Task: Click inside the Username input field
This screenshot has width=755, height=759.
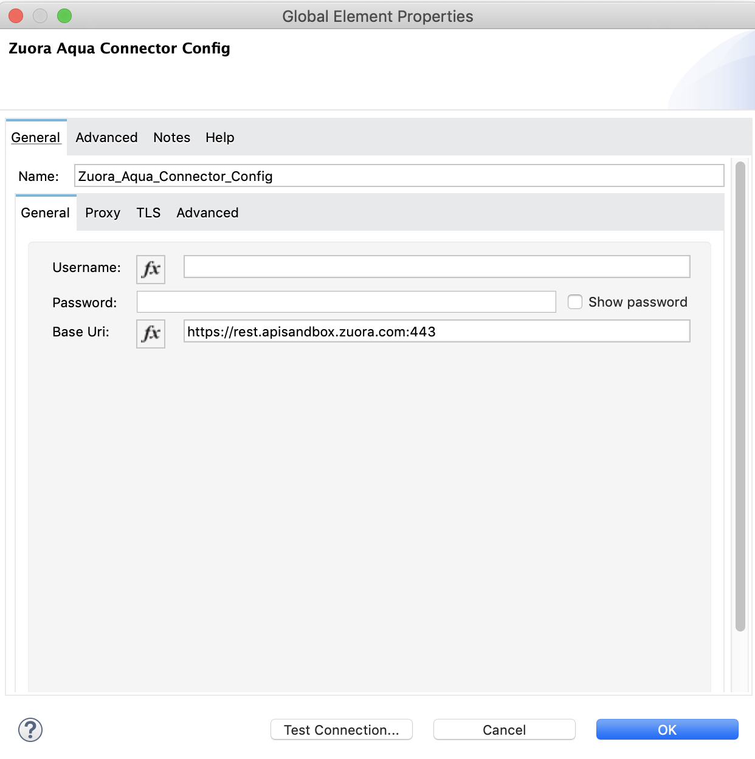Action: tap(436, 266)
